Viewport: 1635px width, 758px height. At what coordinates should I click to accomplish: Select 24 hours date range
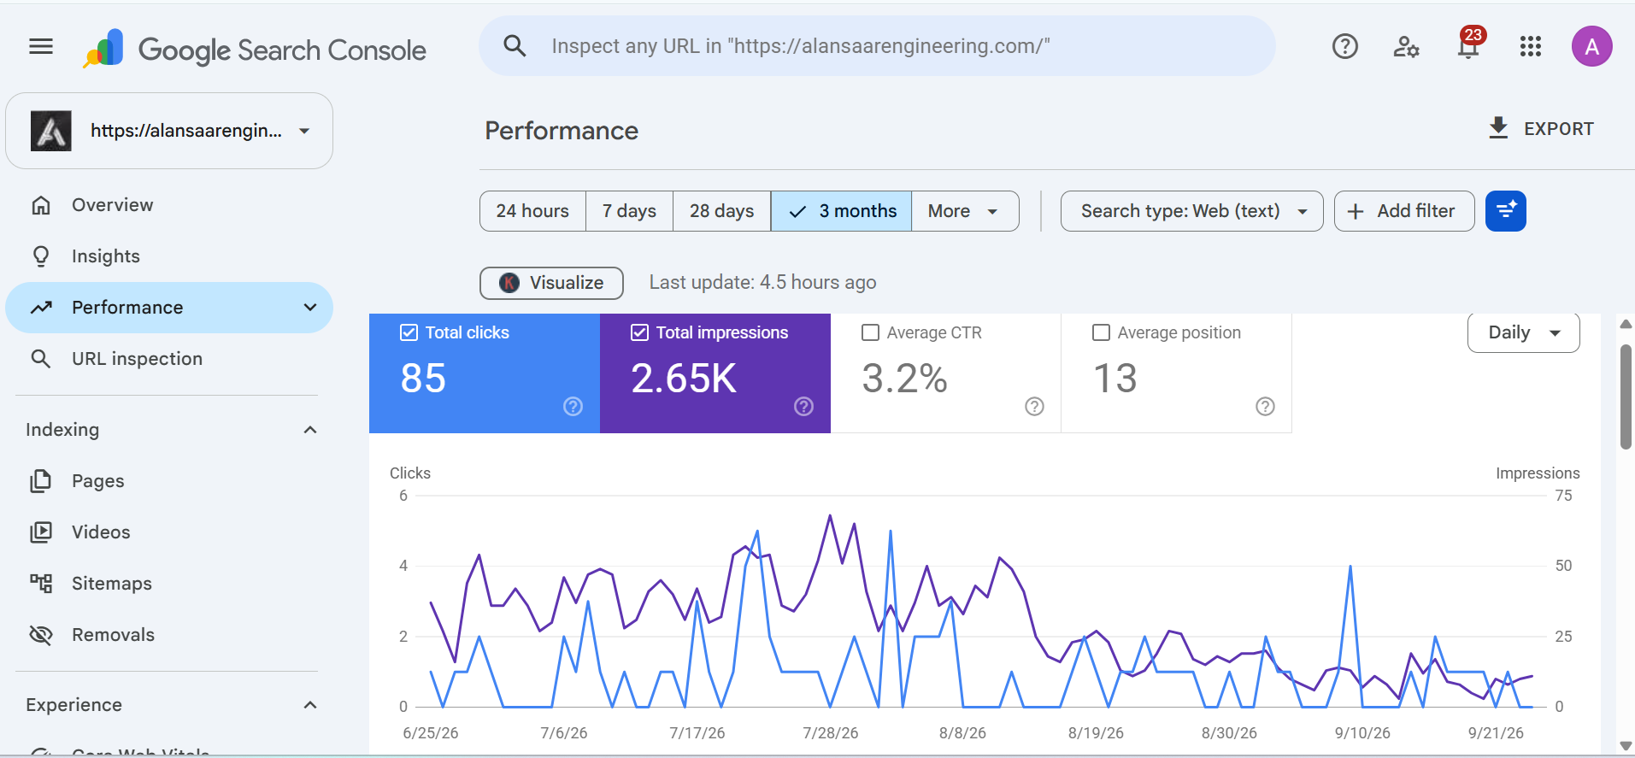point(532,211)
